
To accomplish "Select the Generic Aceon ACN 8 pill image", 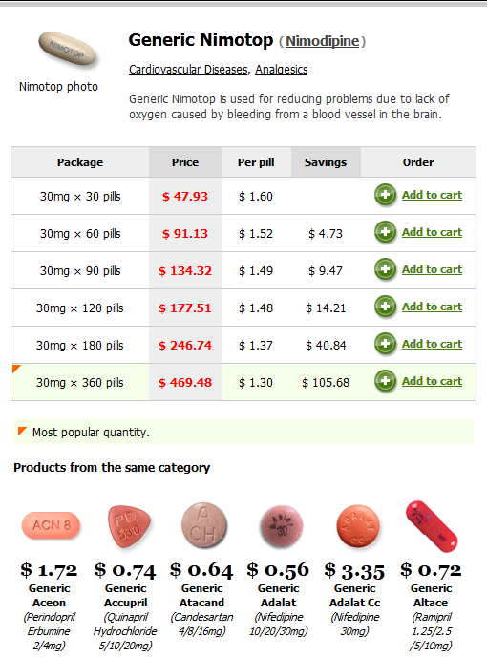I will pyautogui.click(x=51, y=525).
